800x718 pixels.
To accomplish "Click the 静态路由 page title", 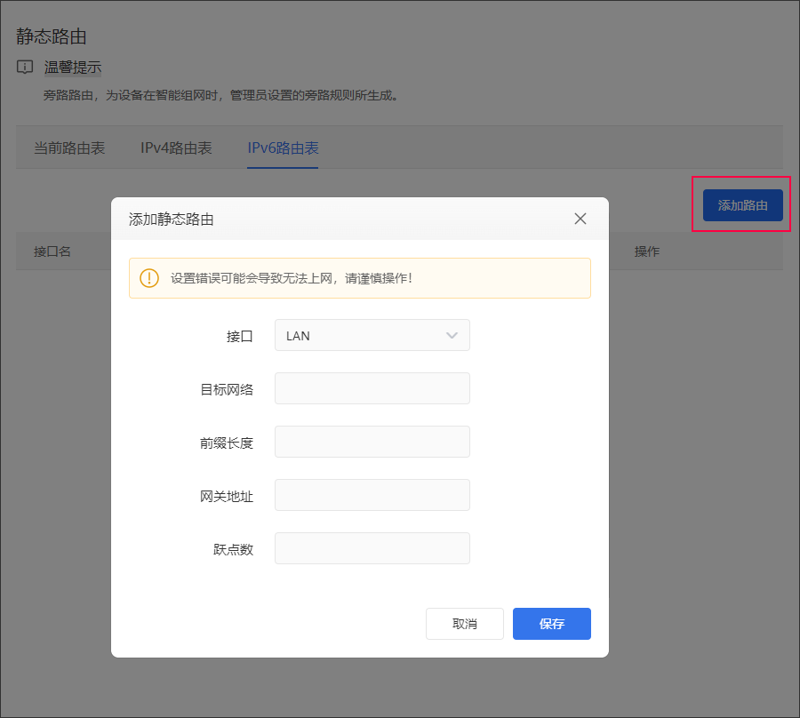I will pos(51,36).
